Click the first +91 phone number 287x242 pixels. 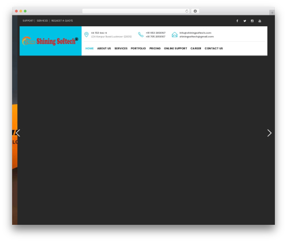click(156, 33)
